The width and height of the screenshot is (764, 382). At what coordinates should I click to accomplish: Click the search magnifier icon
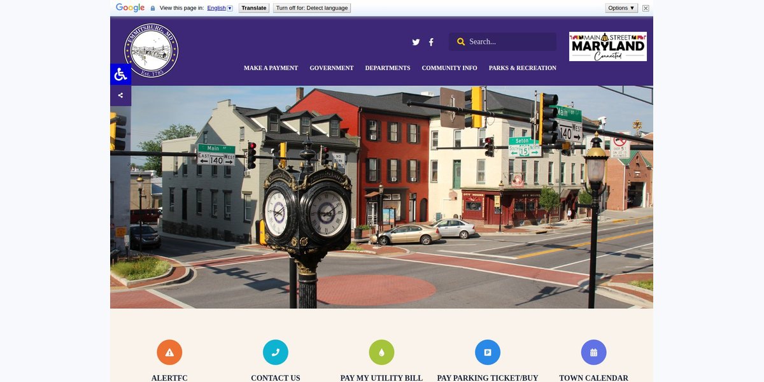coord(461,42)
